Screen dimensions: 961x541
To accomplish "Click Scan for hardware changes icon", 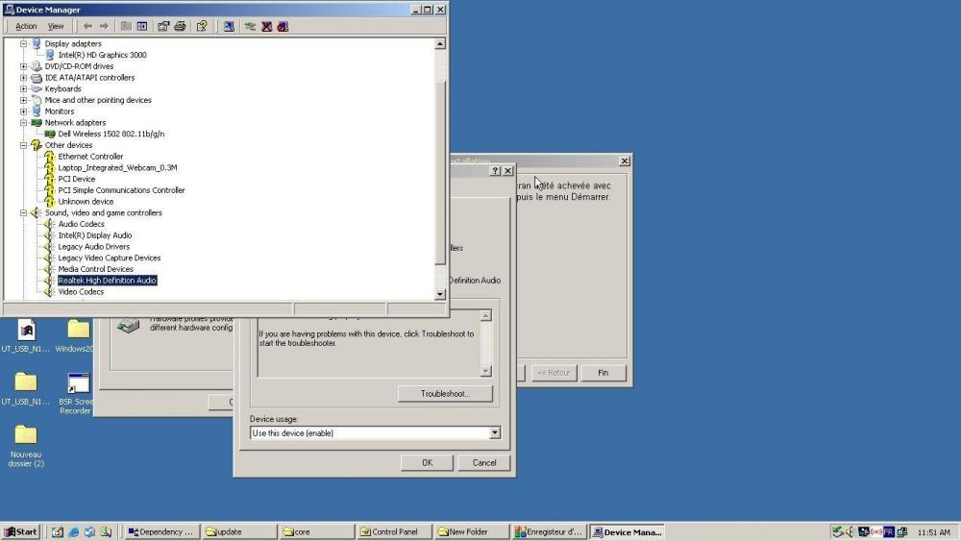I will coord(229,26).
